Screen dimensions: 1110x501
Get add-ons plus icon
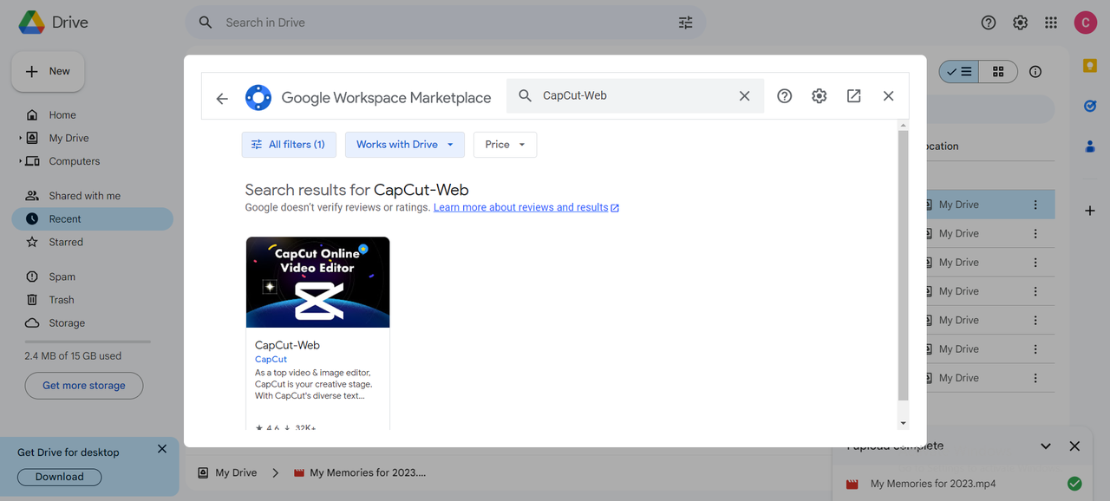(1090, 211)
